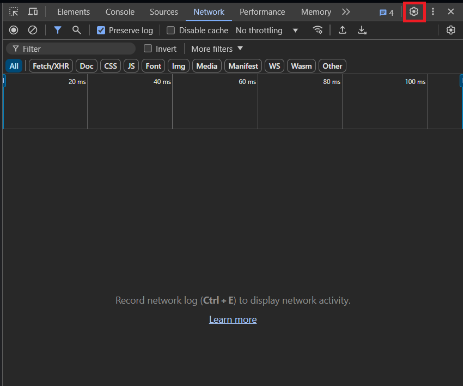Screen dimensions: 464x386
Task: Expand the More filters menu
Action: click(x=215, y=49)
